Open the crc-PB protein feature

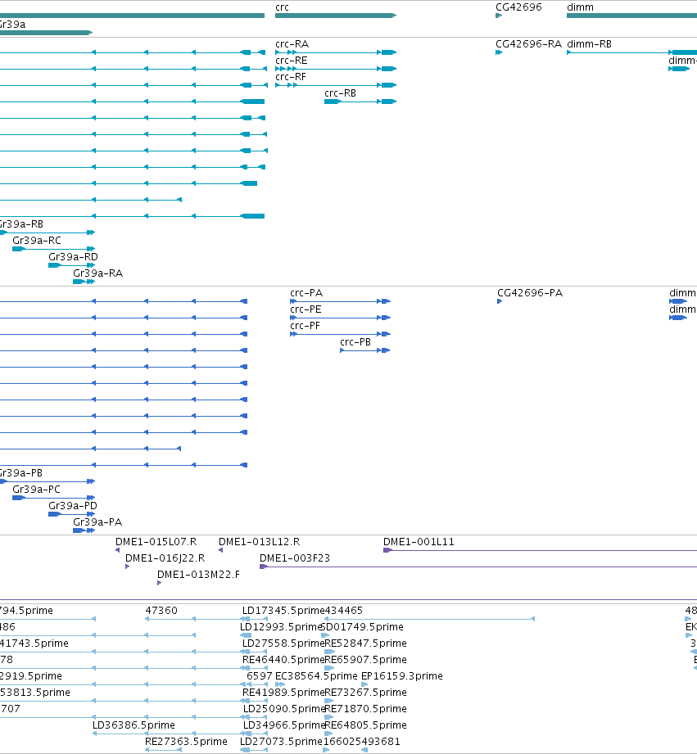pos(365,350)
